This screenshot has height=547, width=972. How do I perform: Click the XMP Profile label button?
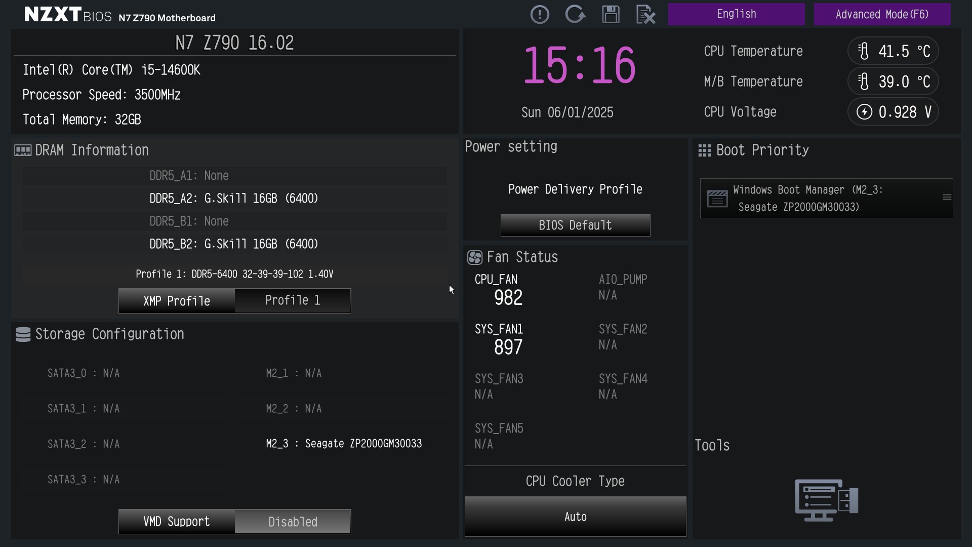pyautogui.click(x=177, y=301)
